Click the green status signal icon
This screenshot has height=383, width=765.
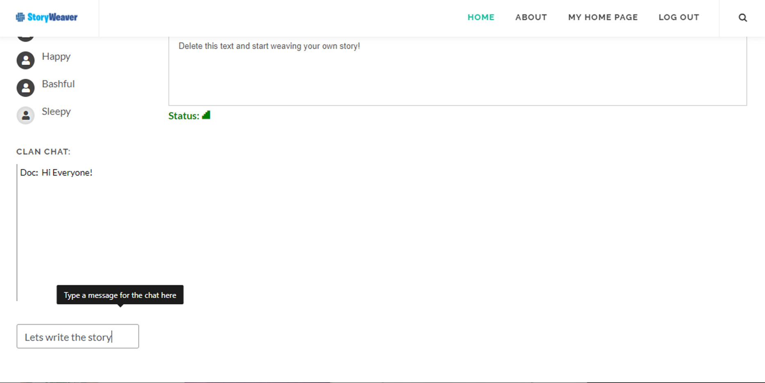tap(206, 115)
